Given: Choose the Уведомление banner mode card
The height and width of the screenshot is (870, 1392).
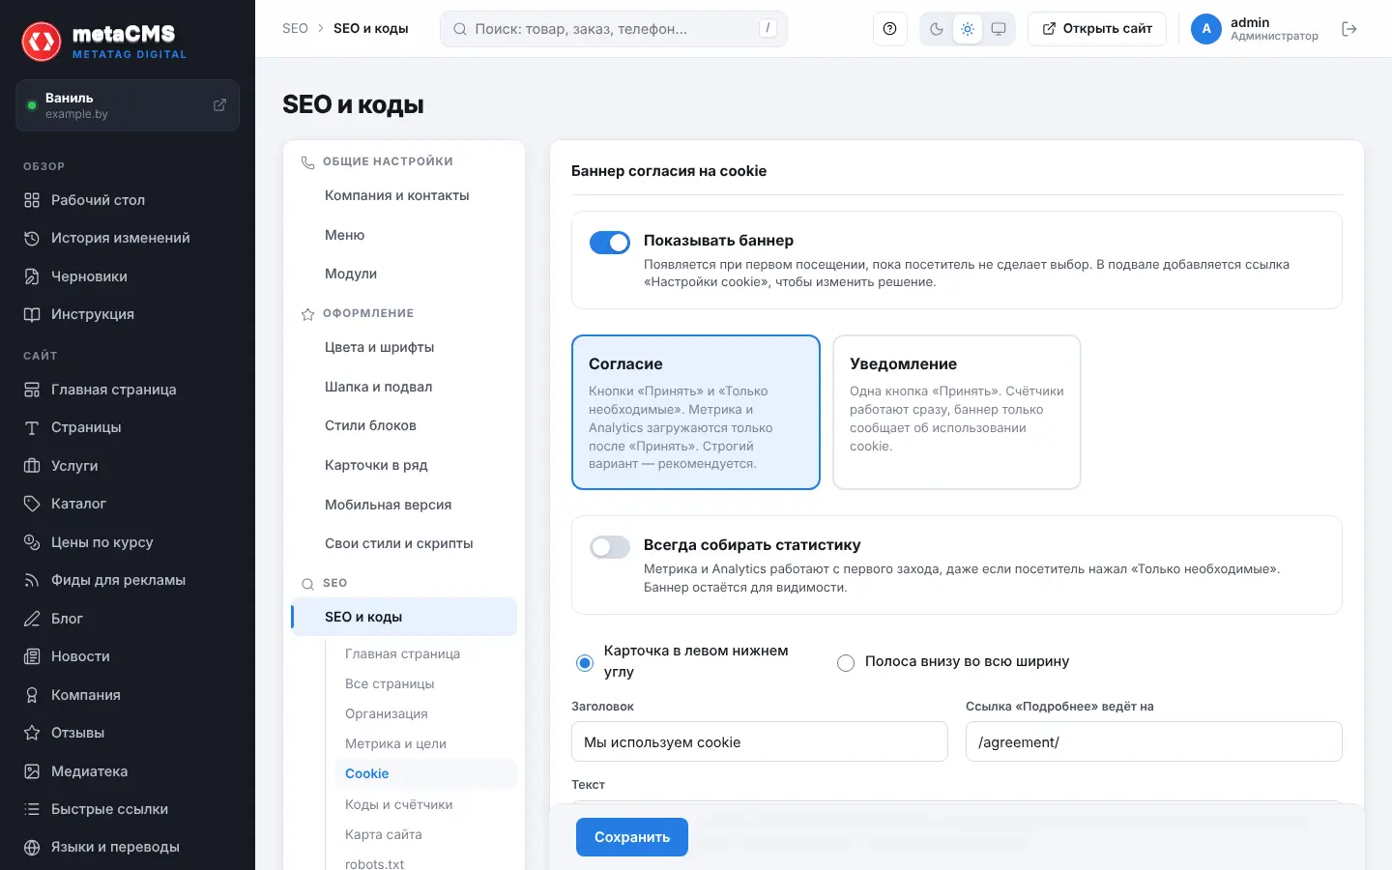Looking at the screenshot, I should tap(957, 412).
